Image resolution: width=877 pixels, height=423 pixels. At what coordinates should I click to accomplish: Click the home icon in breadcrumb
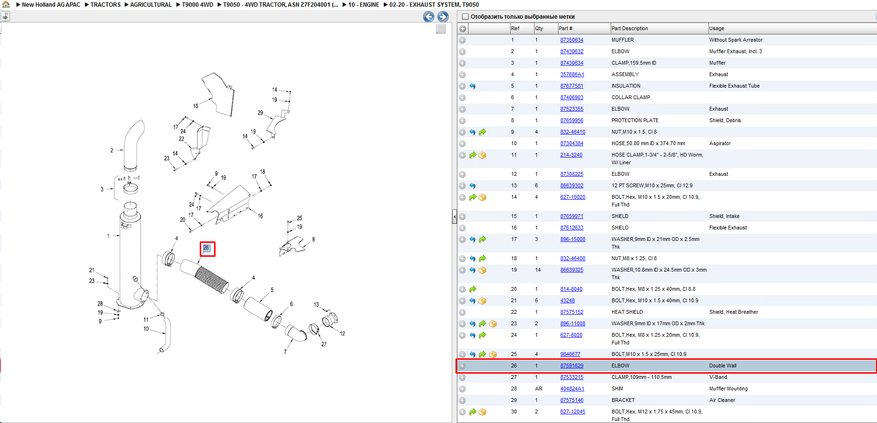click(6, 4)
